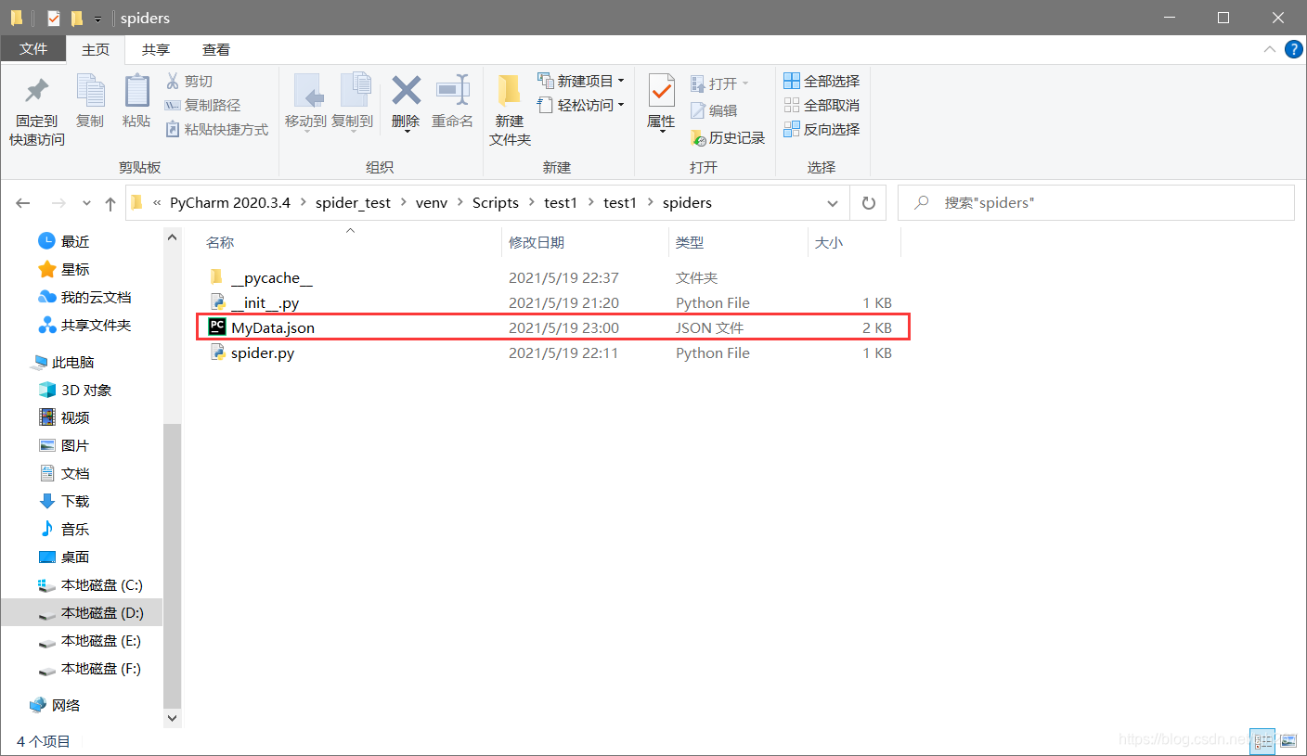Click Invert selection (反向选择)
Viewport: 1307px width, 756px height.
(x=822, y=130)
